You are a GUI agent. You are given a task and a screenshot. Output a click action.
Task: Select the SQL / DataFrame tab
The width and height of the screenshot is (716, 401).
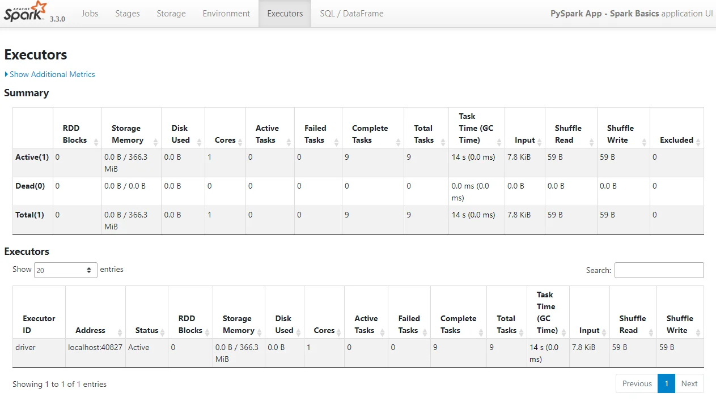coord(351,14)
